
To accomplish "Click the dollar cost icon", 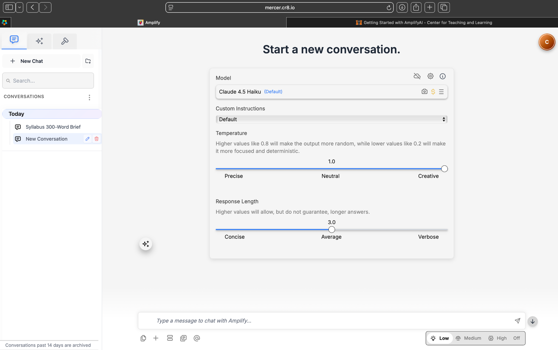I will (x=433, y=92).
